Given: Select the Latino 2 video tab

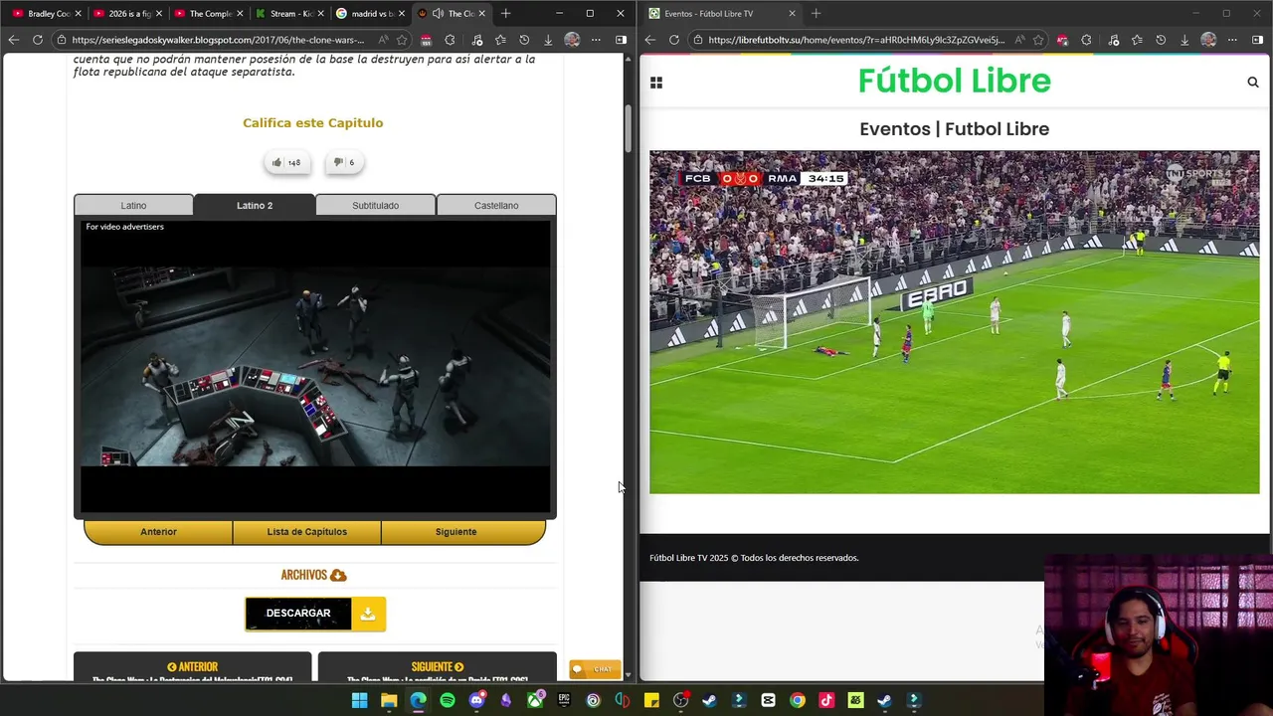Looking at the screenshot, I should point(255,205).
